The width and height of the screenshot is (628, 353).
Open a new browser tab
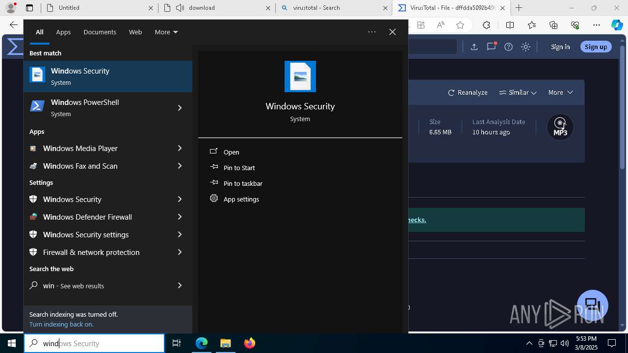point(519,8)
